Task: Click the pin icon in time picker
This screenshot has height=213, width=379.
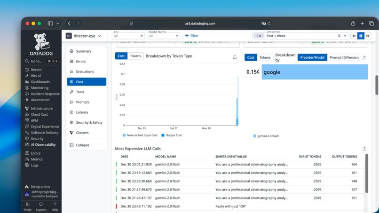Action: tap(339, 36)
